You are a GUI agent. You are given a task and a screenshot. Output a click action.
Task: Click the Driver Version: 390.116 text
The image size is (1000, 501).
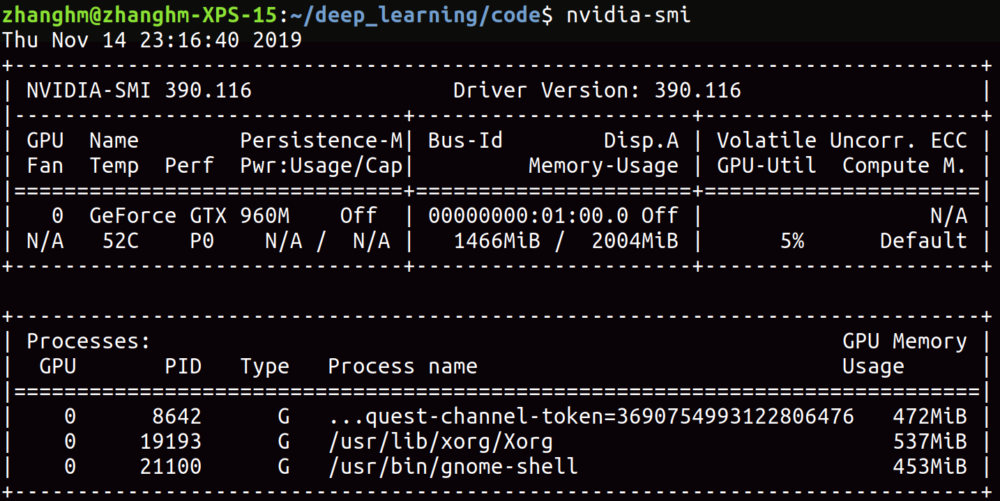click(x=597, y=91)
